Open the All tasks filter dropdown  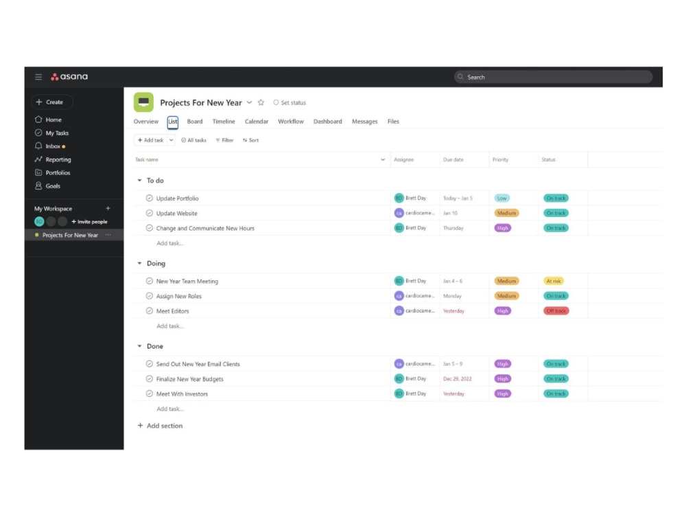click(193, 140)
